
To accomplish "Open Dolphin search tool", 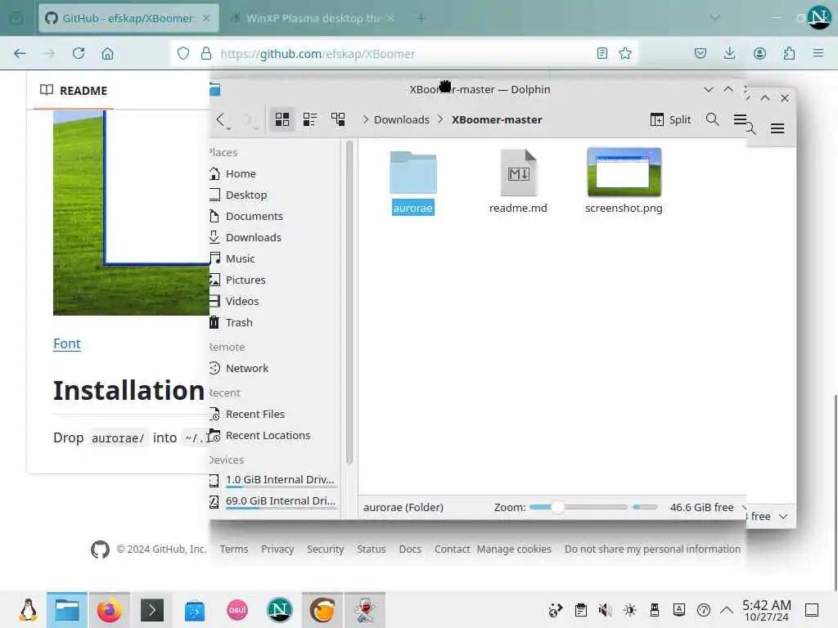I will click(x=712, y=119).
